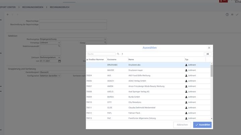
Task: Sort by Kreditor Nummer column header
Action: (96, 59)
